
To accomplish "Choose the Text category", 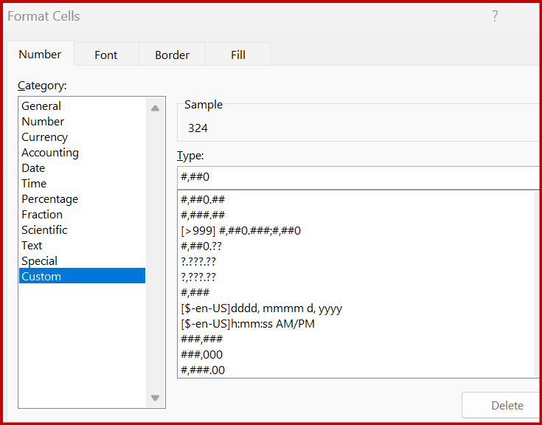I will [x=83, y=246].
